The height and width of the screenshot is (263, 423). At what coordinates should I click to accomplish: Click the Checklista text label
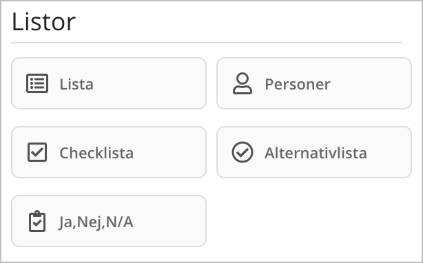coord(96,153)
